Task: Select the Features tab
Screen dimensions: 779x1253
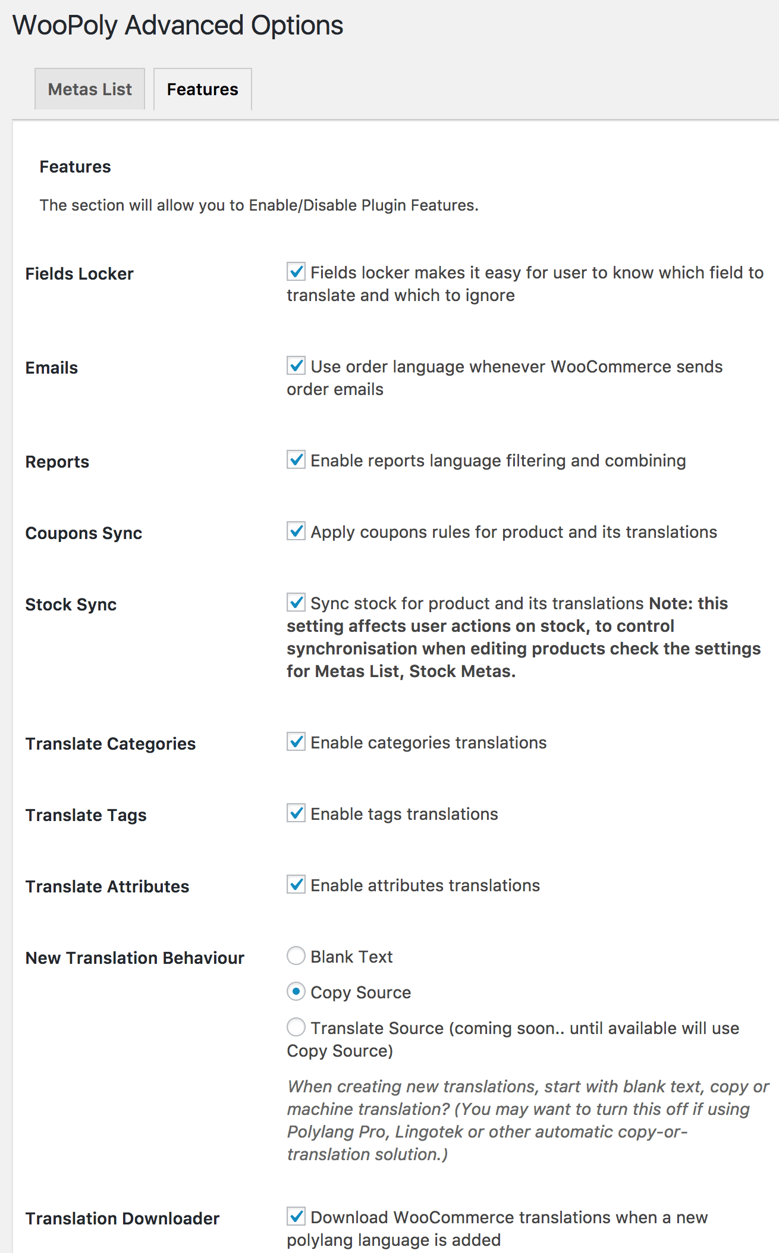Action: pos(203,89)
